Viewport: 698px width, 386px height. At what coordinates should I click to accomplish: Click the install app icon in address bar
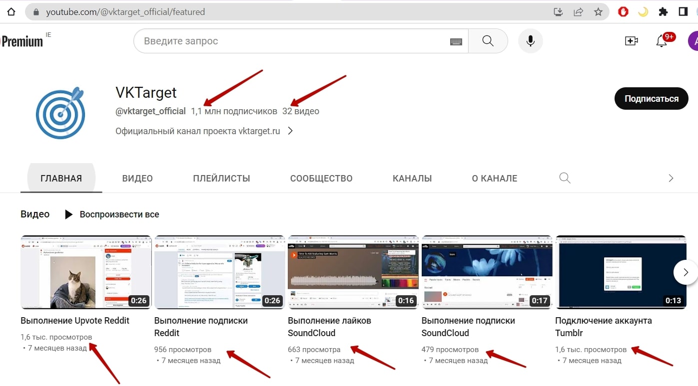click(559, 12)
